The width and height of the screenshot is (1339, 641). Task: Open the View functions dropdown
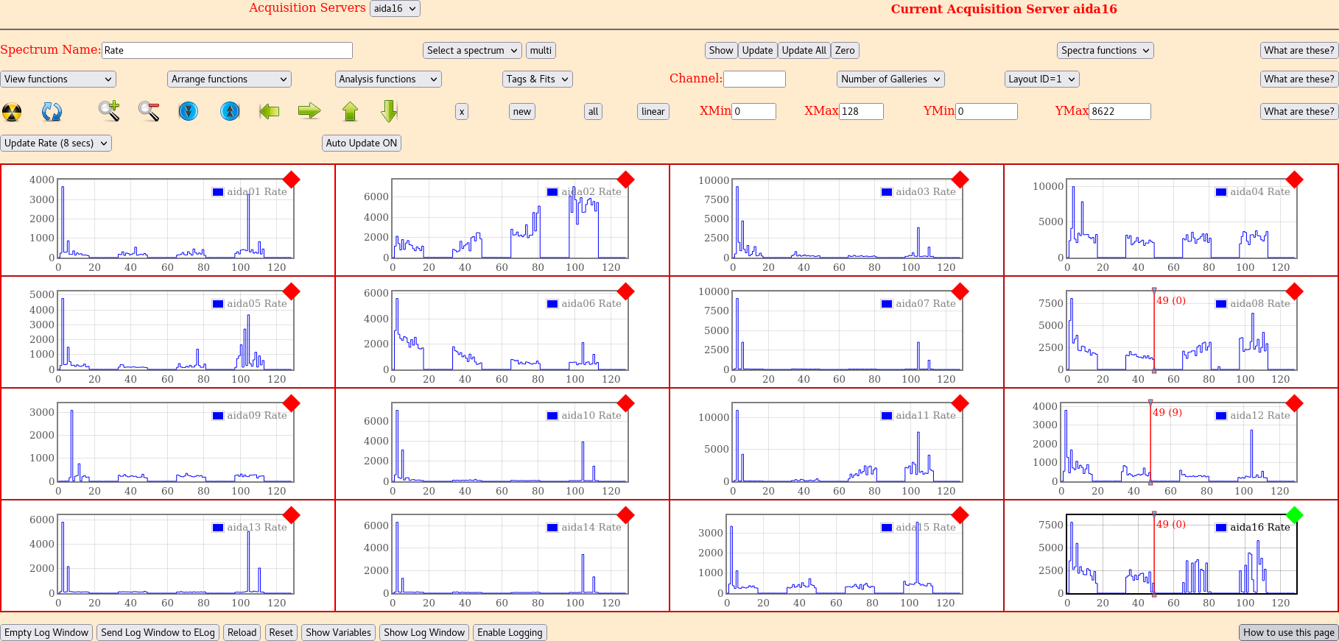click(x=58, y=79)
